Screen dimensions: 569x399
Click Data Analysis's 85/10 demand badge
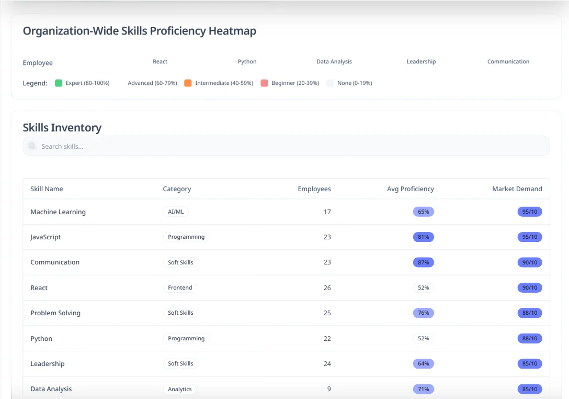[530, 389]
